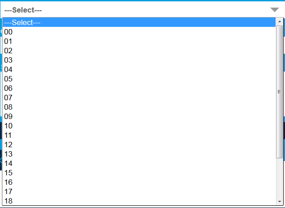285x208 pixels.
Task: Select option 04 in the list
Action: coord(139,69)
